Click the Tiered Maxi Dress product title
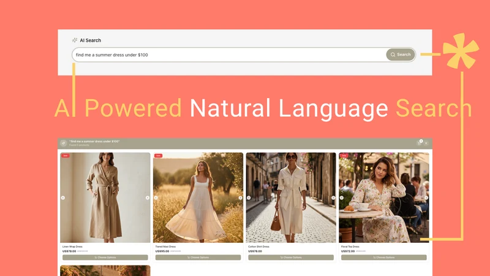490x276 pixels. [165, 247]
